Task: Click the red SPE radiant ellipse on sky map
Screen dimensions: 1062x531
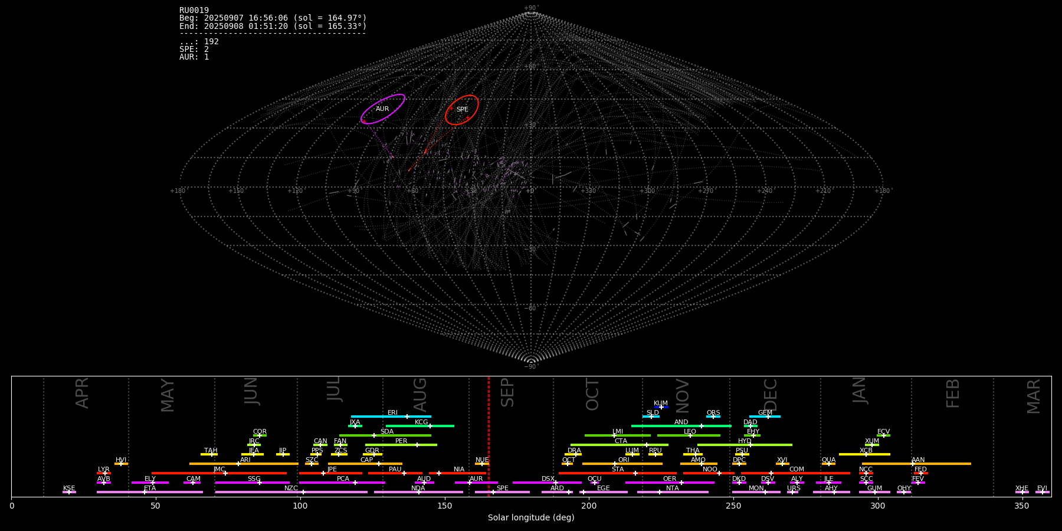Action: pos(462,110)
